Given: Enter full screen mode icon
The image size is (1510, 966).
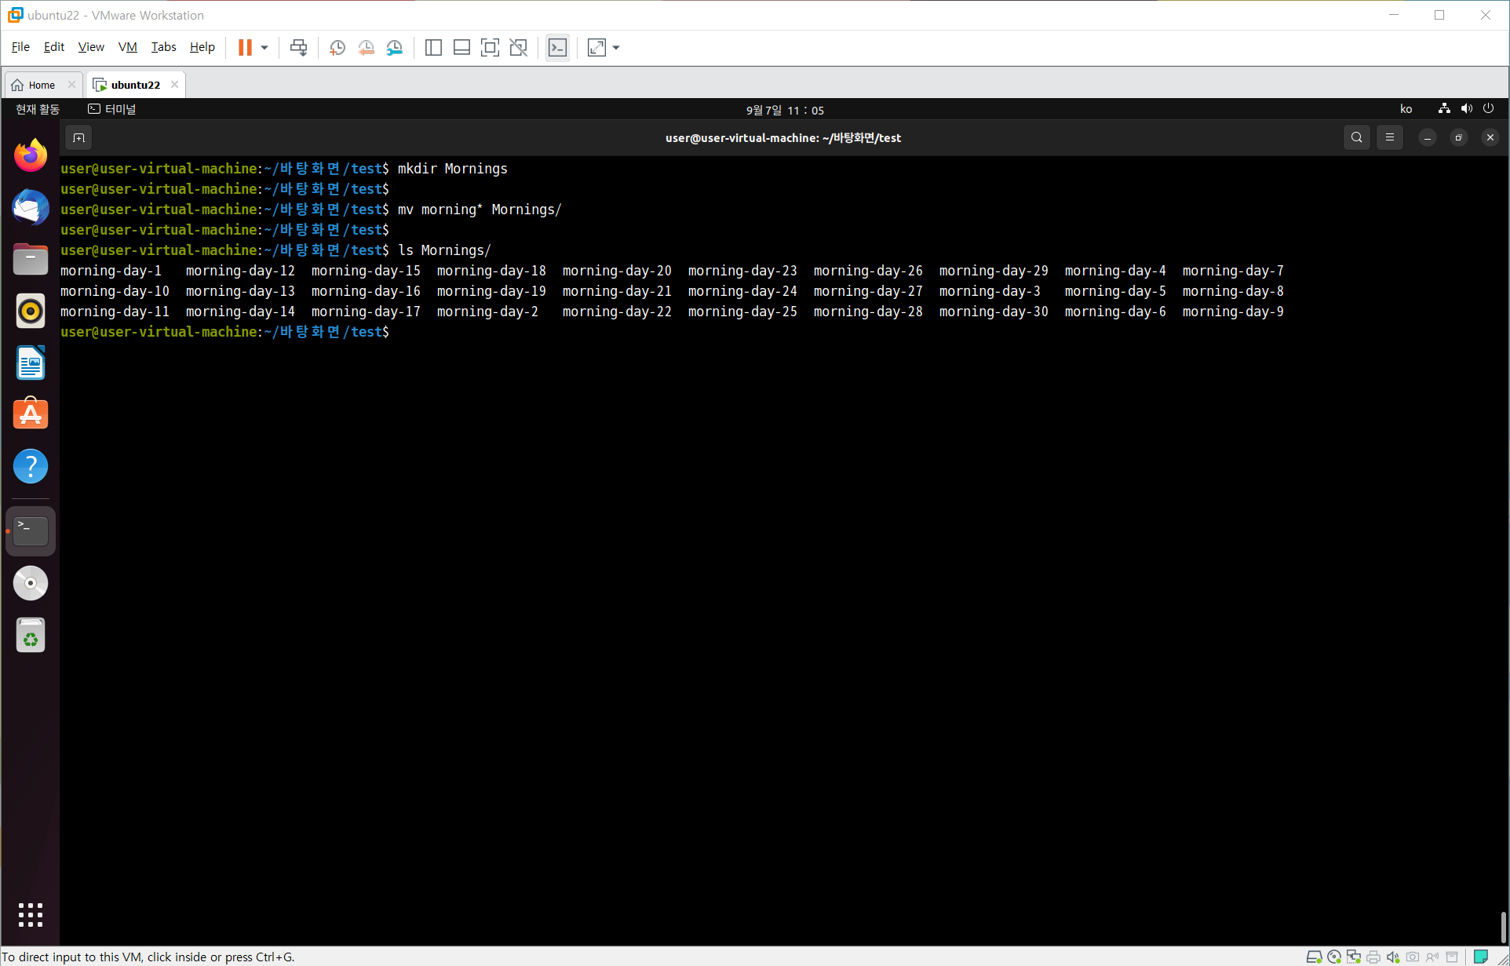Looking at the screenshot, I should point(490,48).
